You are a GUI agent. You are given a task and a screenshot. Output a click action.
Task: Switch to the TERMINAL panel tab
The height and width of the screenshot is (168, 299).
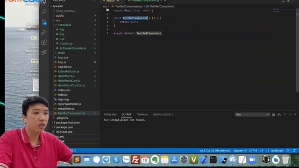coord(142,114)
